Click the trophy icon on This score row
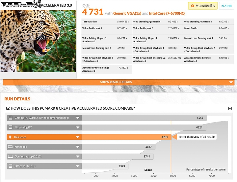This screenshot has height=182, width=237. click(x=10, y=137)
